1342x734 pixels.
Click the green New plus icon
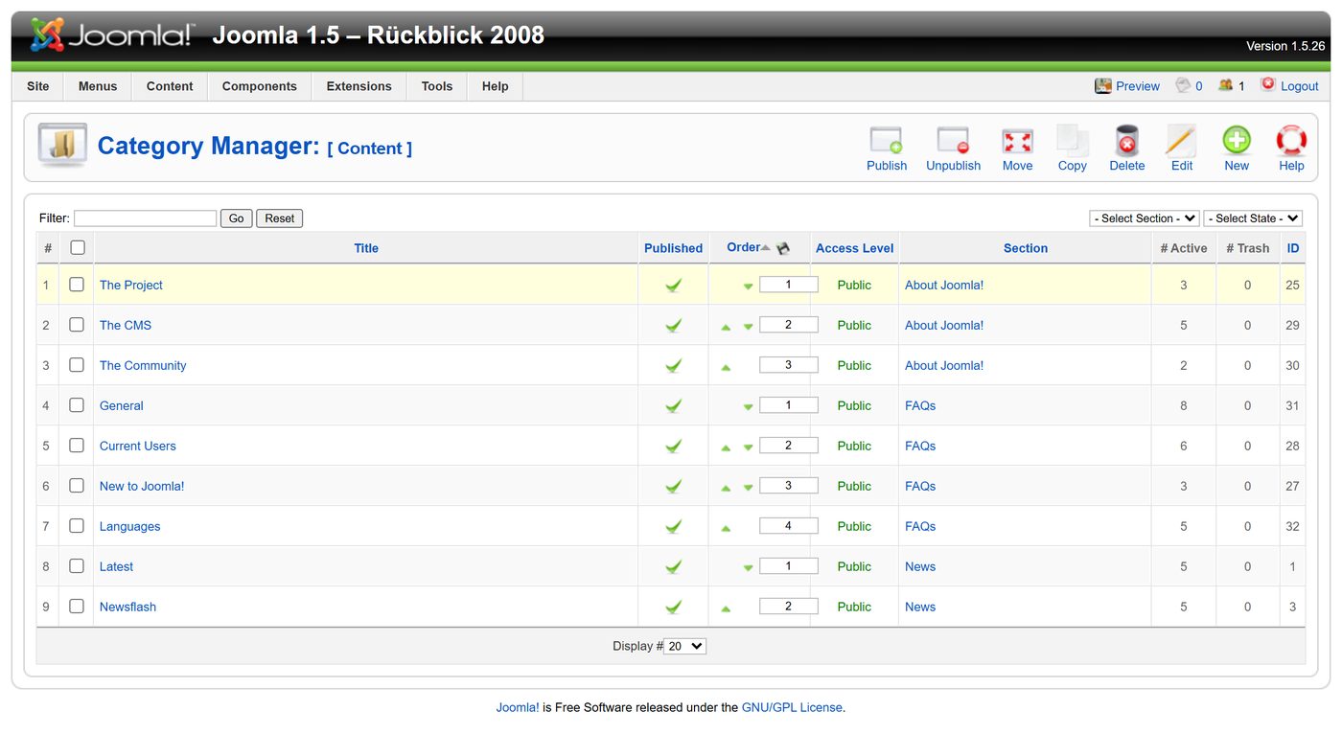(1237, 141)
